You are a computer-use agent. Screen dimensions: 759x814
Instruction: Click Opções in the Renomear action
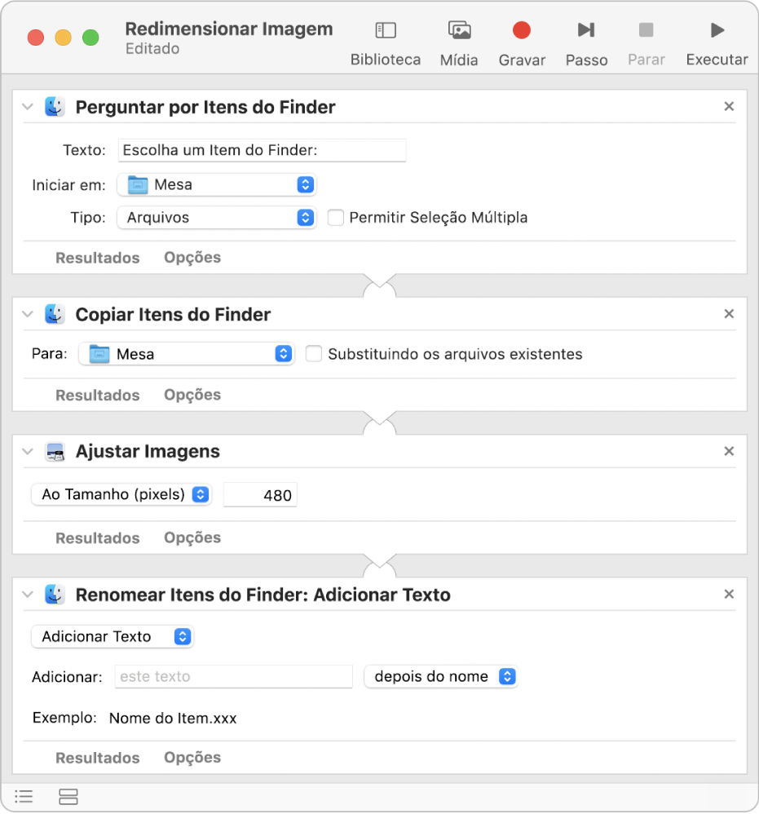point(192,758)
